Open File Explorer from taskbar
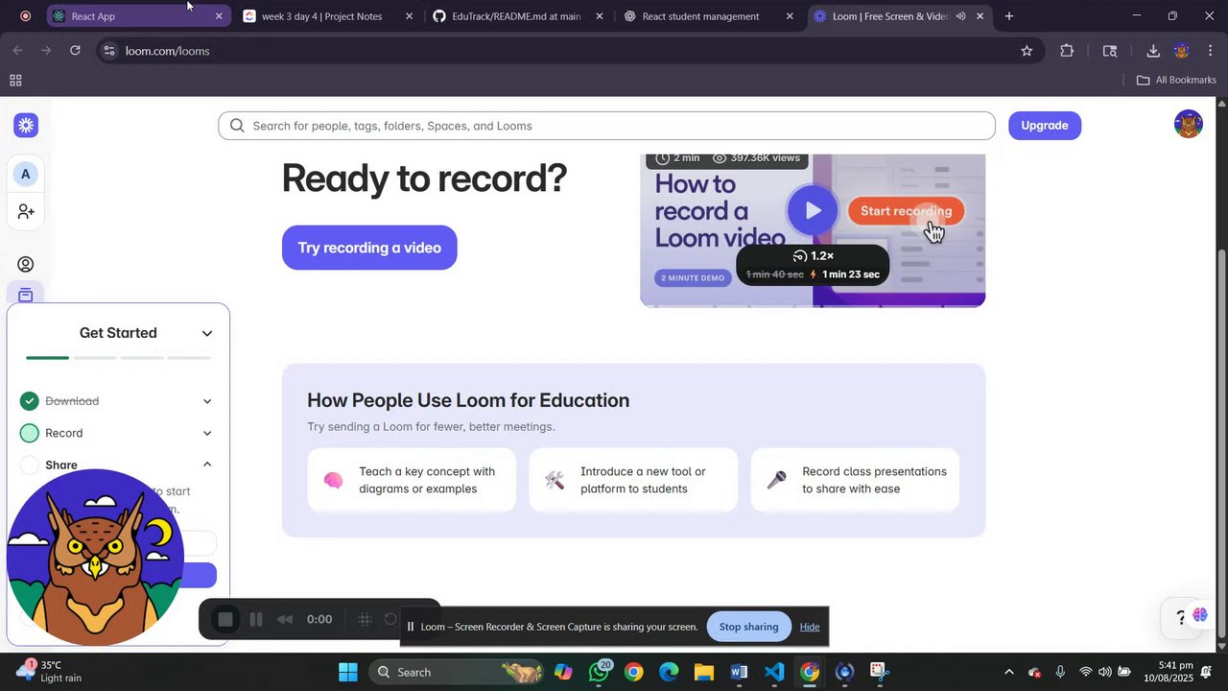Viewport: 1228px width, 691px height. 704,672
